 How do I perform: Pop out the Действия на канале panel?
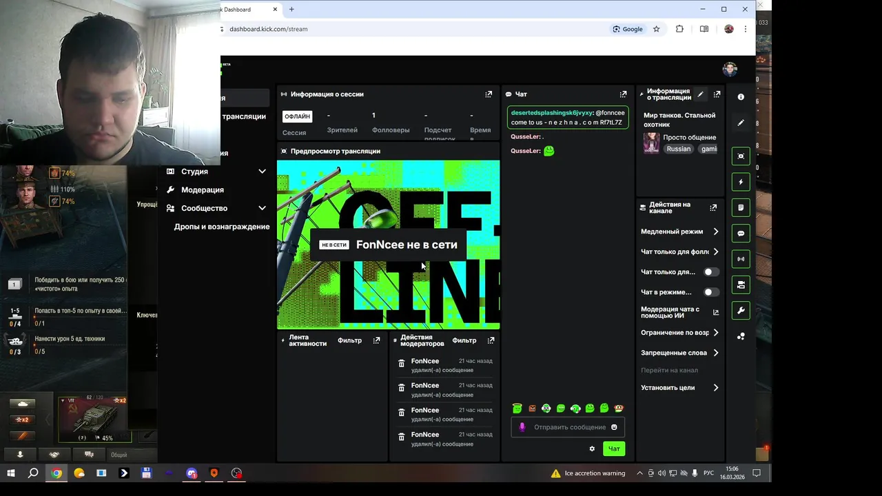coord(713,207)
